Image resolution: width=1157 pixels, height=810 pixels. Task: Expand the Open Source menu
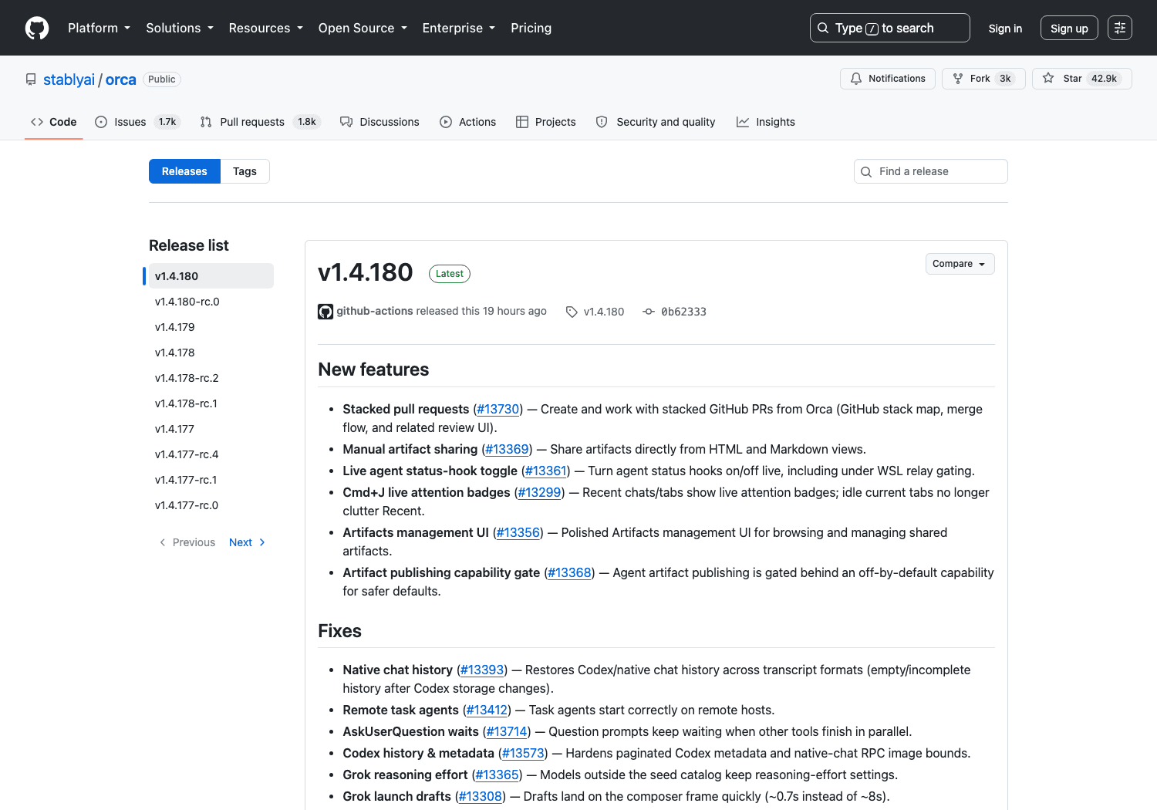click(x=363, y=28)
